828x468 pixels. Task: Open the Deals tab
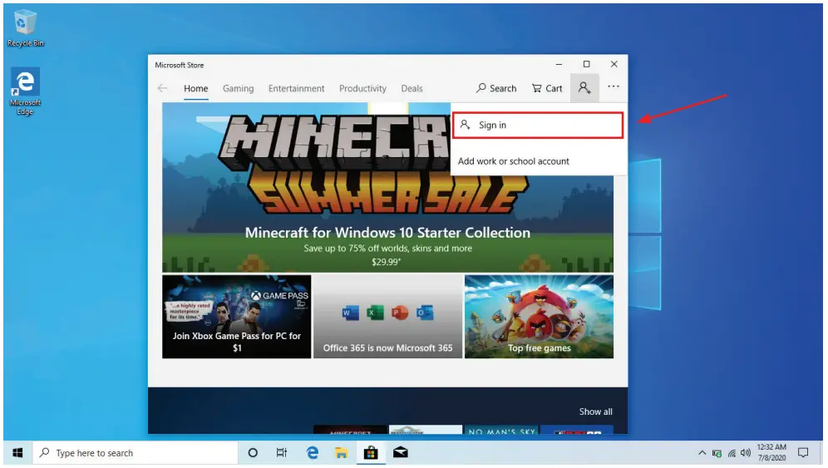pyautogui.click(x=412, y=88)
